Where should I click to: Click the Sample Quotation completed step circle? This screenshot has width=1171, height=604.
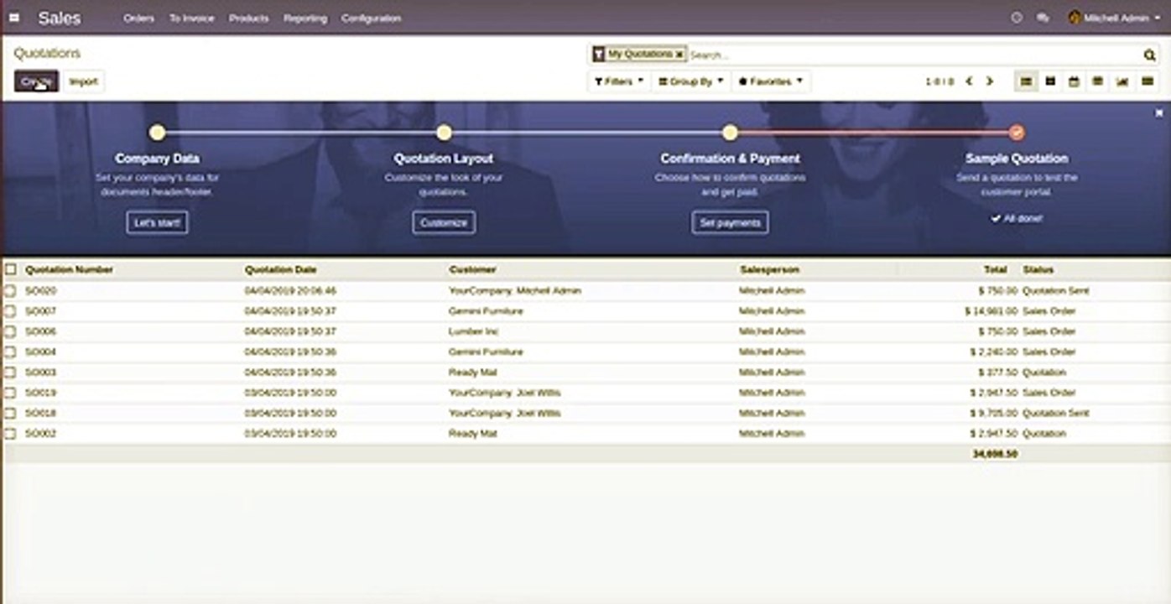click(x=1017, y=133)
